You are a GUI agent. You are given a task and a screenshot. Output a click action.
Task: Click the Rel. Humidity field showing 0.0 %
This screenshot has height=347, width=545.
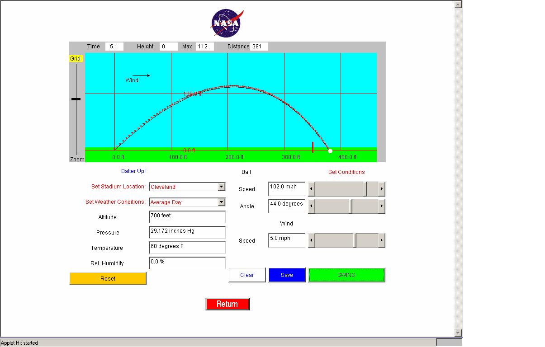click(x=187, y=263)
